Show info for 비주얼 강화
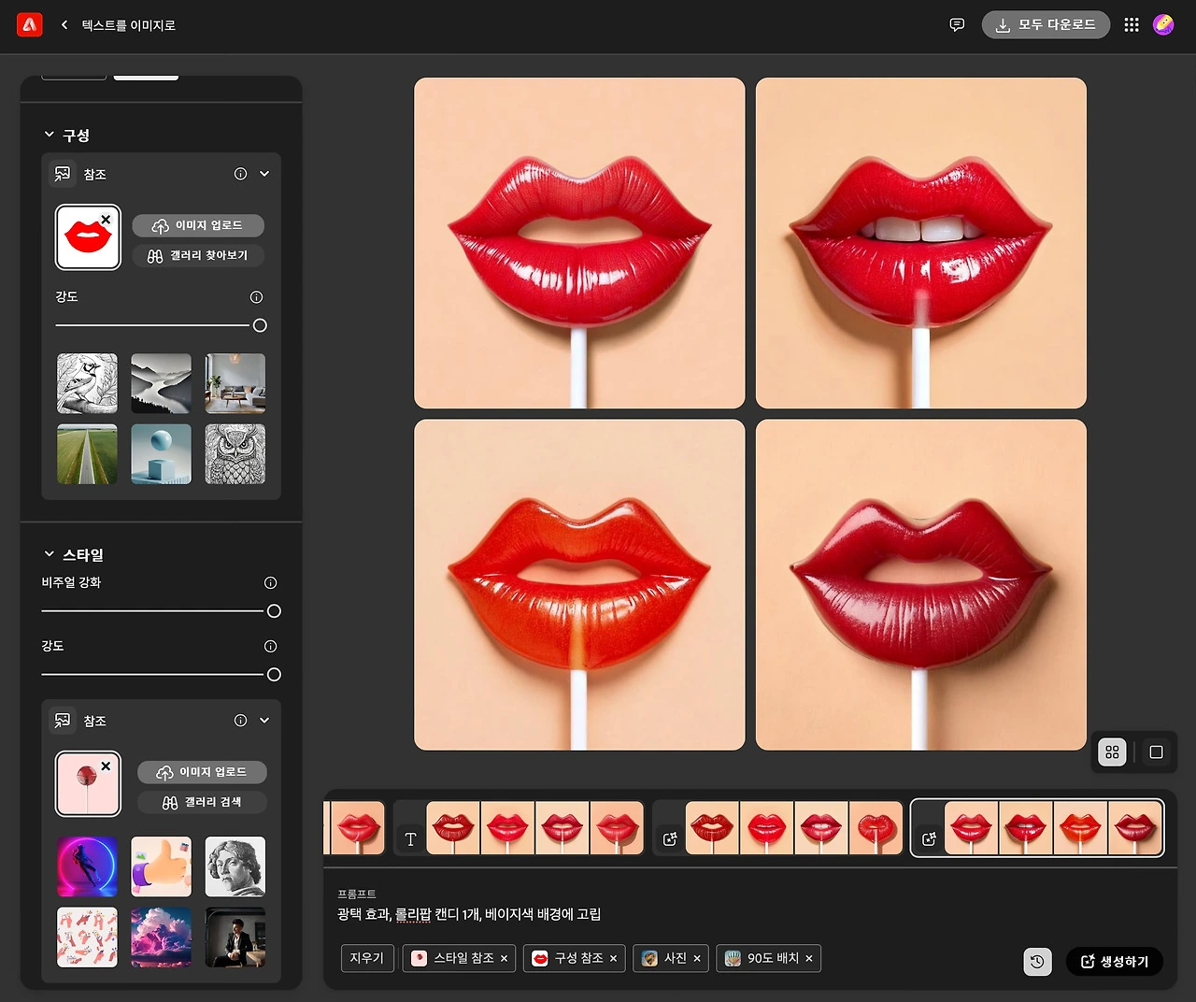The height and width of the screenshot is (1002, 1196). [271, 583]
